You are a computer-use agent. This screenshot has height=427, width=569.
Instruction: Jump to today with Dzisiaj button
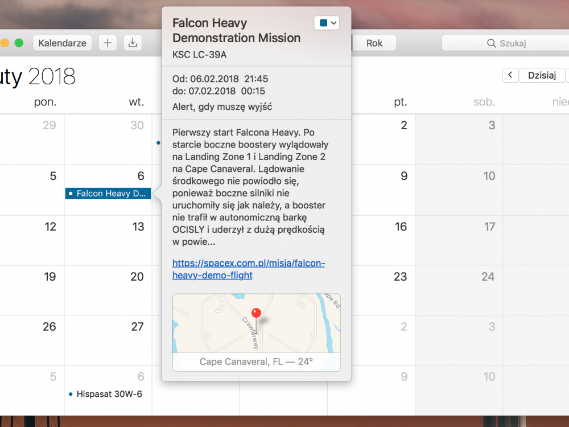[542, 75]
